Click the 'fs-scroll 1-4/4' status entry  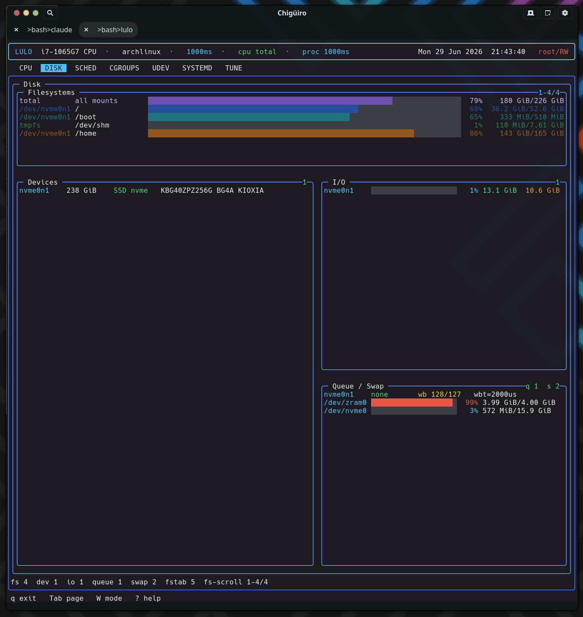[236, 582]
